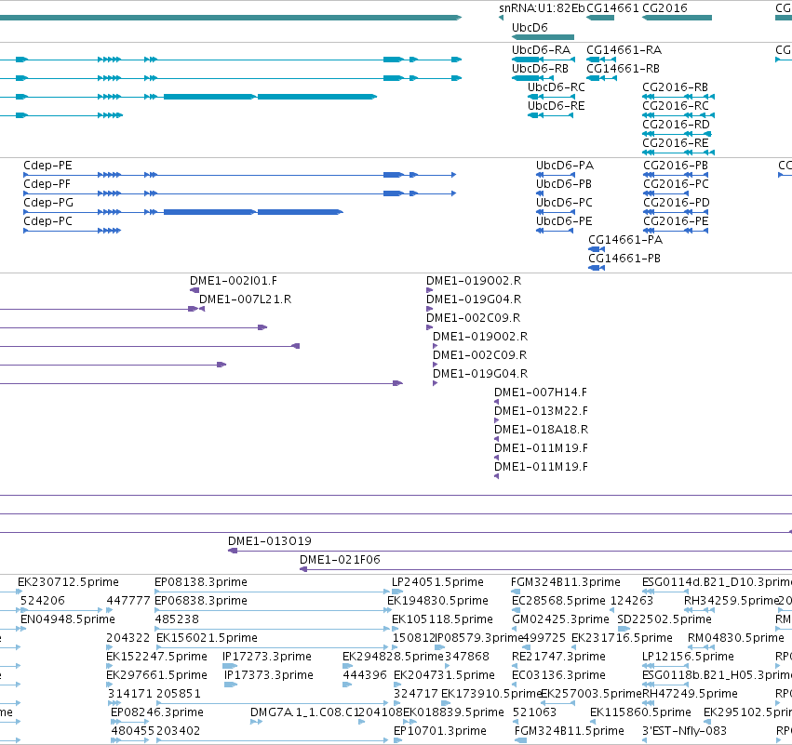
Task: Select the EP08138.3prime EST label
Action: coord(201,582)
